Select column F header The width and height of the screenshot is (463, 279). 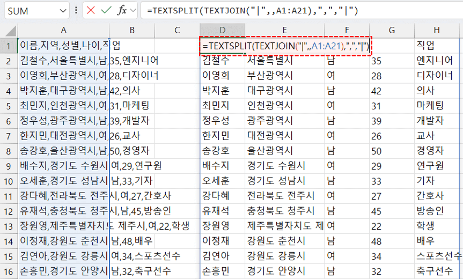point(347,31)
